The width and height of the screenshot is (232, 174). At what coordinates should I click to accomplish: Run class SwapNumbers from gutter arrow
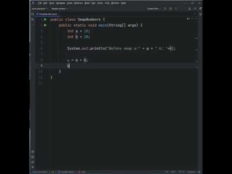45,19
